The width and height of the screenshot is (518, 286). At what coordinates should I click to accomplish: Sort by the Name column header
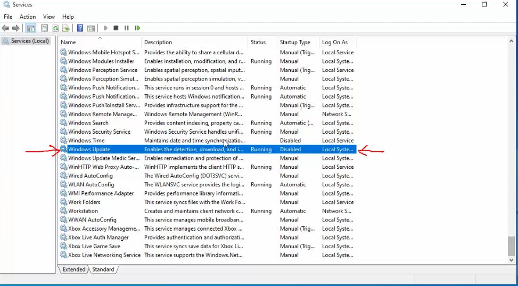(x=100, y=42)
